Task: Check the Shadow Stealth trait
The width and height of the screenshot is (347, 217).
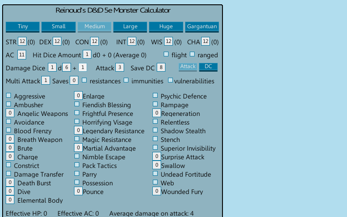Action: (x=155, y=130)
